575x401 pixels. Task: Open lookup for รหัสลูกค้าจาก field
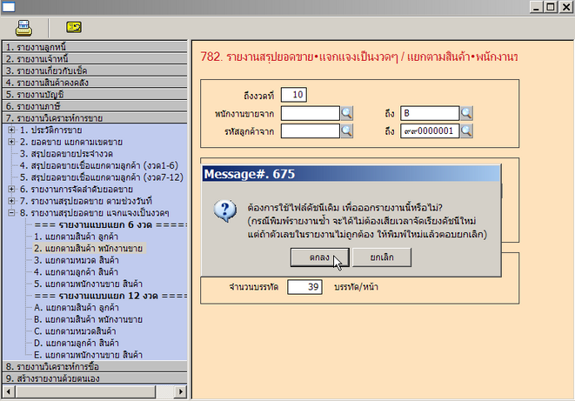(346, 130)
